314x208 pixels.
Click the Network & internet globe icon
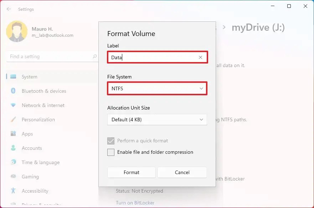pos(13,105)
